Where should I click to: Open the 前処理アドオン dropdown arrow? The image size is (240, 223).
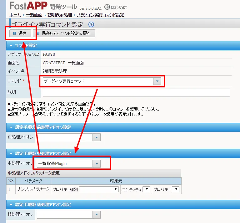click(97, 137)
